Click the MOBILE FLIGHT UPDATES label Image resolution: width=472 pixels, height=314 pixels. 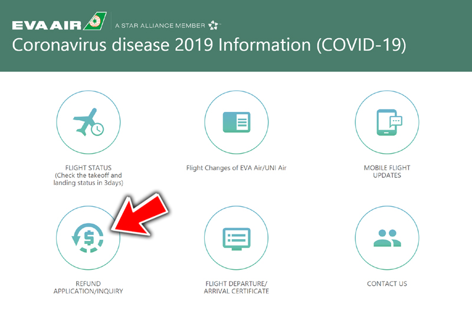point(387,171)
